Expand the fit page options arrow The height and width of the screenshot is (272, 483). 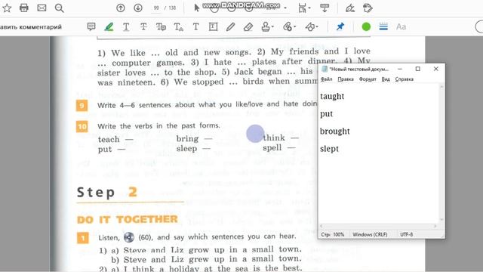(309, 8)
